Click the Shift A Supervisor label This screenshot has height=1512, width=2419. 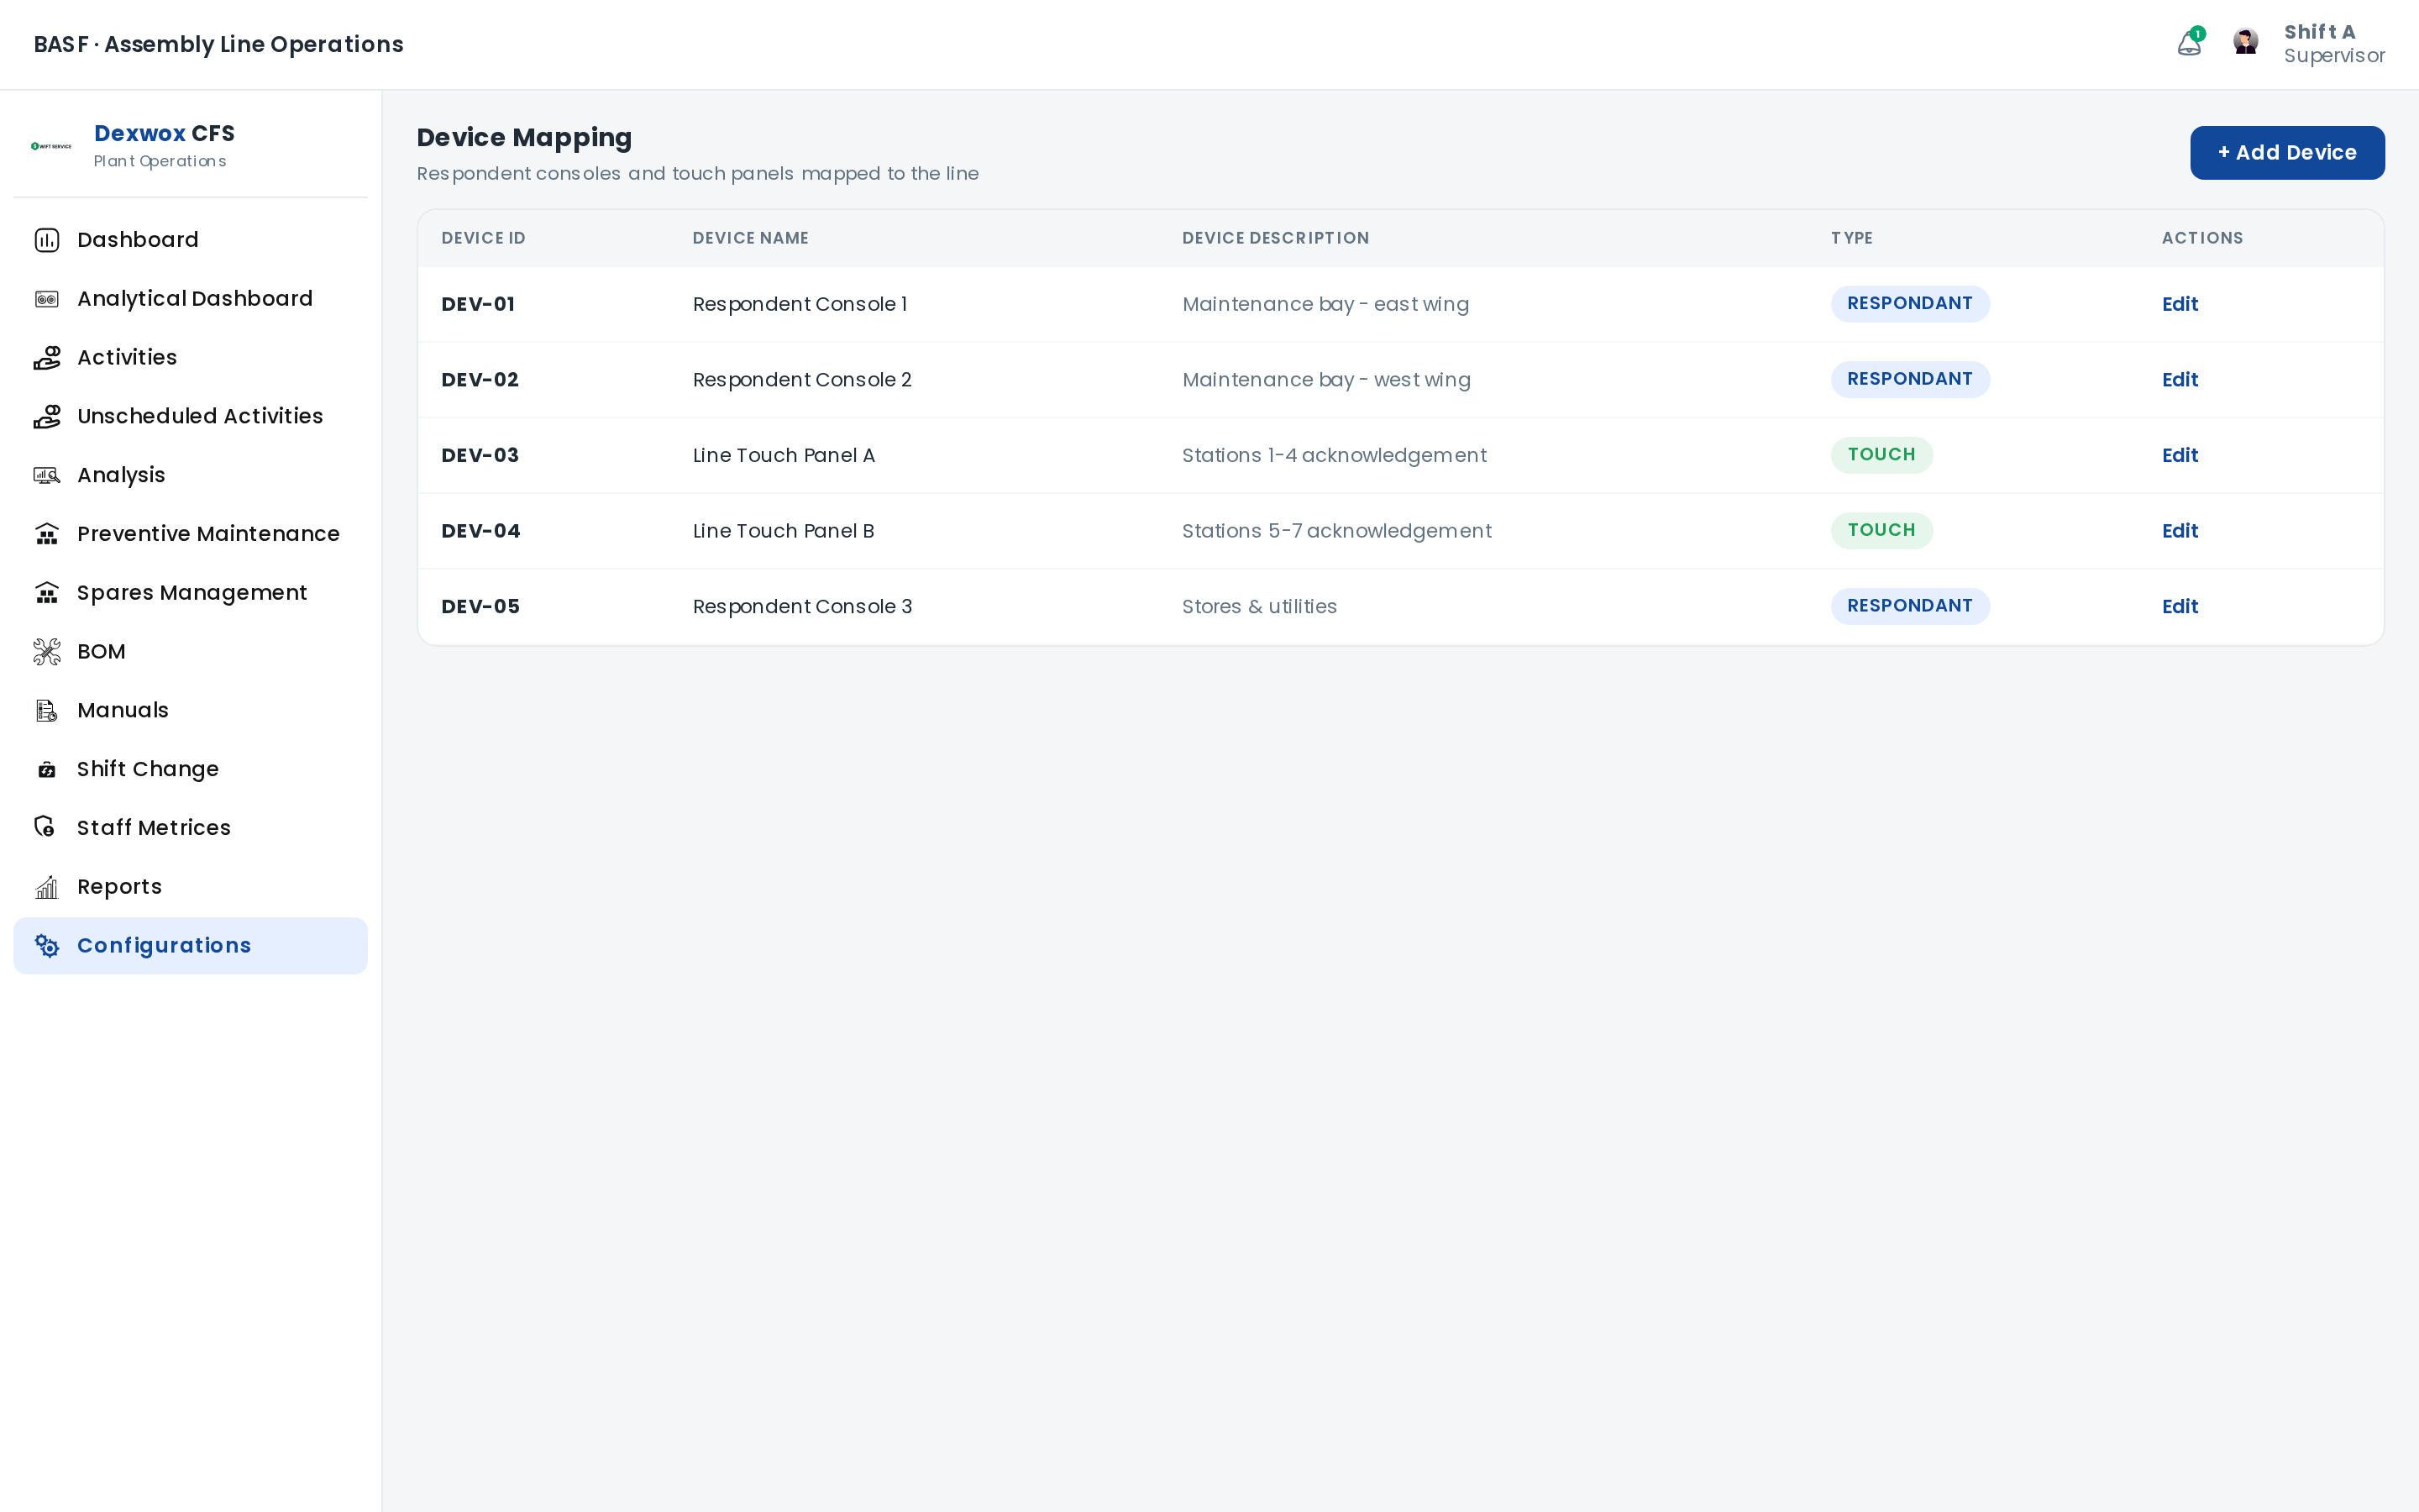2334,44
